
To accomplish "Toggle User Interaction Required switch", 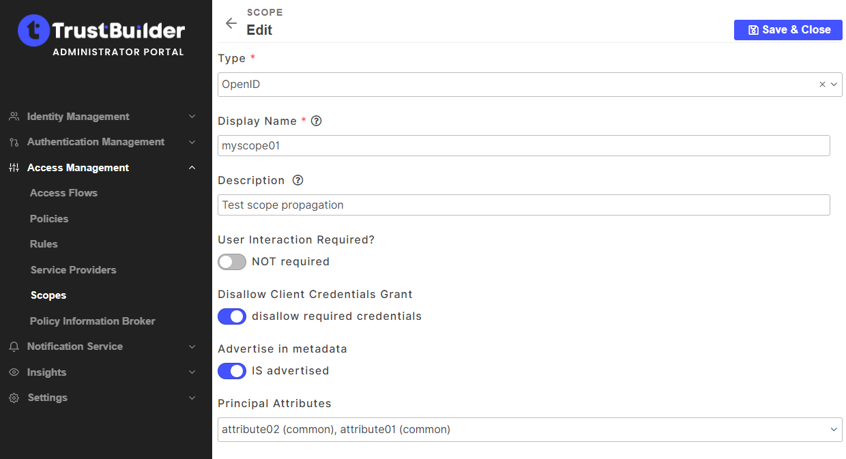I will pyautogui.click(x=232, y=262).
